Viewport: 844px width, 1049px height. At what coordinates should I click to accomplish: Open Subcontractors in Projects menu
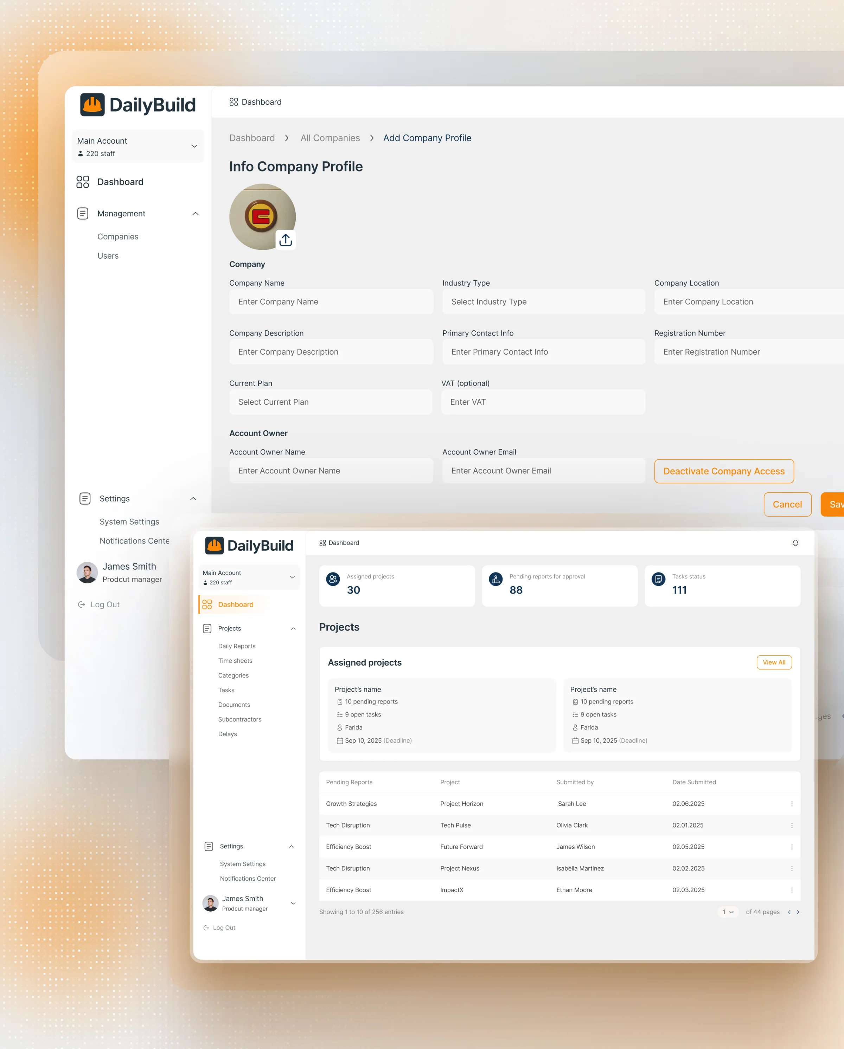pyautogui.click(x=239, y=720)
